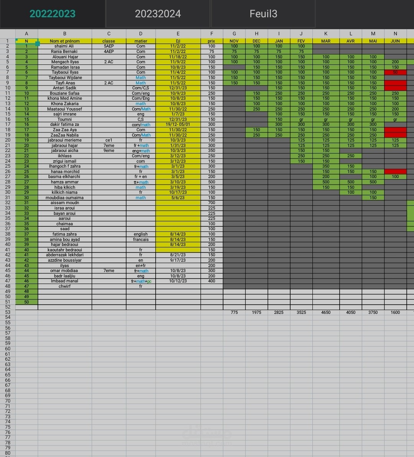Select the 'shaimi Ali' name cell

65,46
